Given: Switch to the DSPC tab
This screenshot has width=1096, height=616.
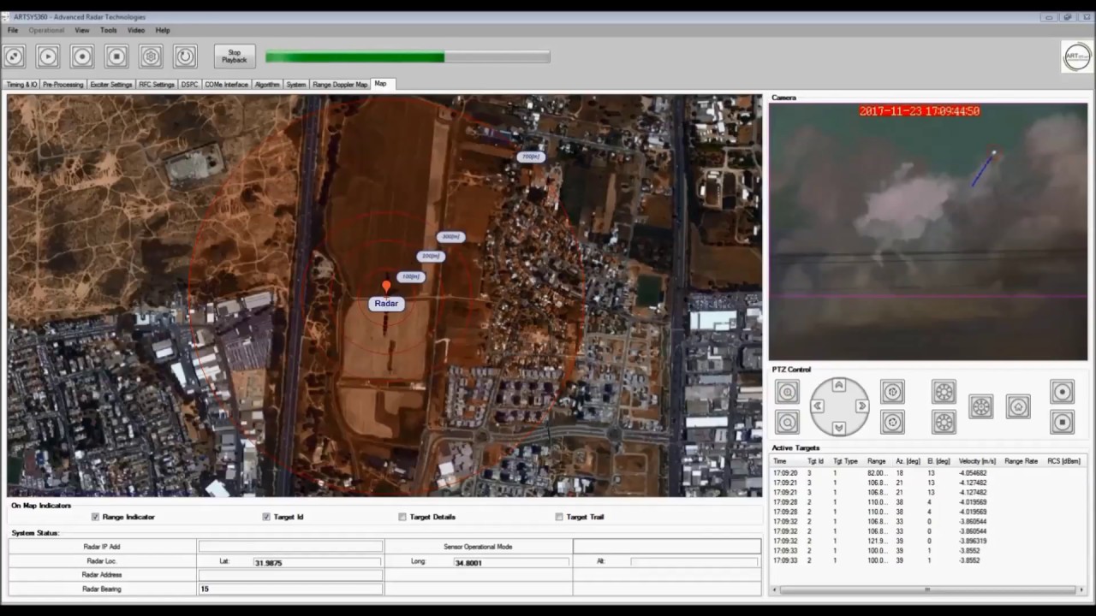Looking at the screenshot, I should 189,85.
